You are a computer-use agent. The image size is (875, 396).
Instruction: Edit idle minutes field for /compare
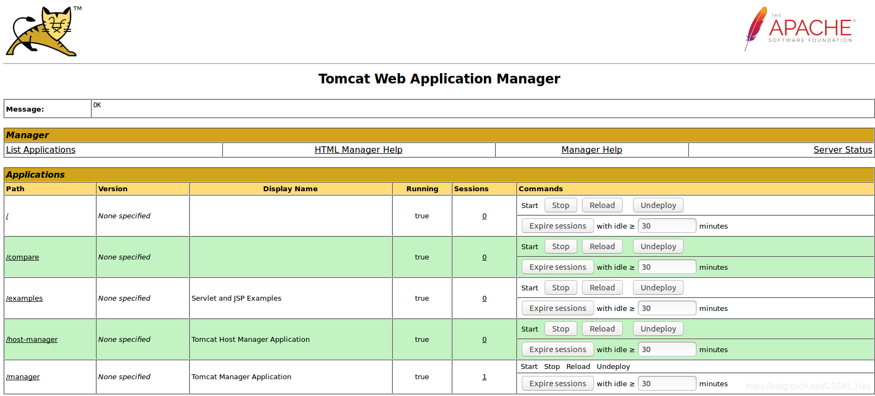click(x=667, y=267)
